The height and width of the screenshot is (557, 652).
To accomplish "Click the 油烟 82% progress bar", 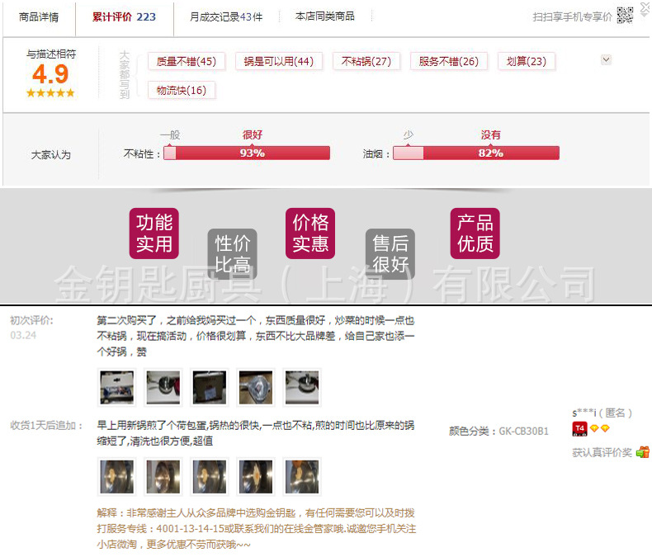I will [476, 153].
